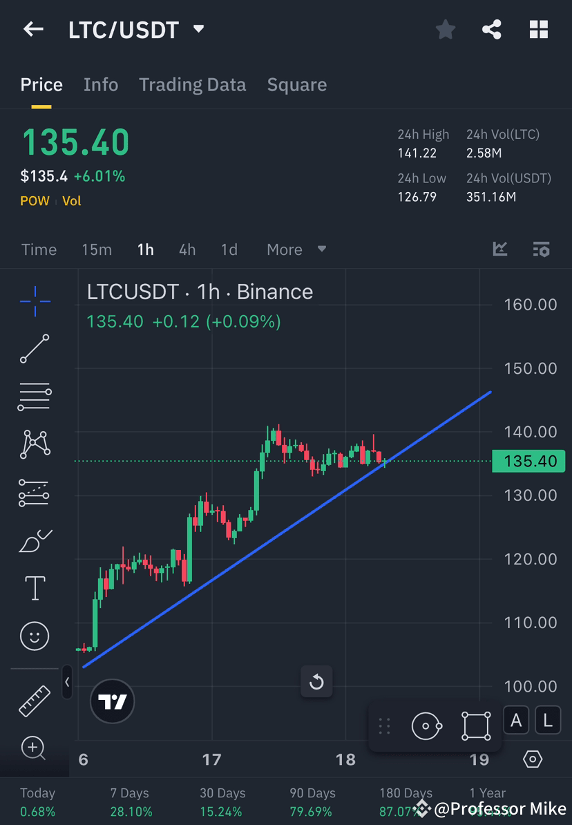This screenshot has height=825, width=572.
Task: Toggle the L lock button
Action: [547, 719]
